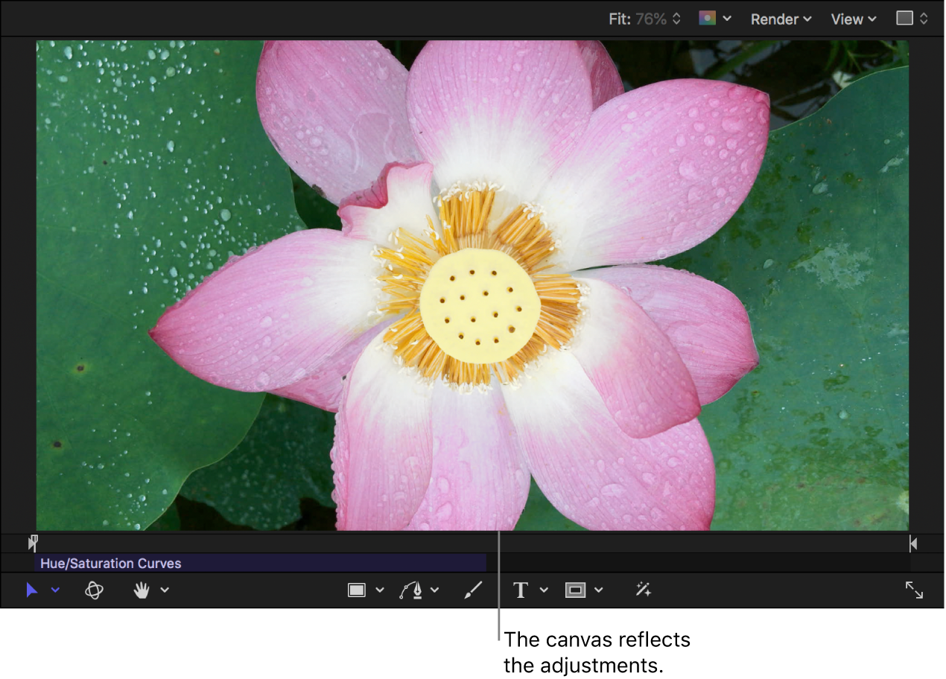Image resolution: width=946 pixels, height=679 pixels.
Task: Select the Bezier pen tool
Action: coord(414,590)
